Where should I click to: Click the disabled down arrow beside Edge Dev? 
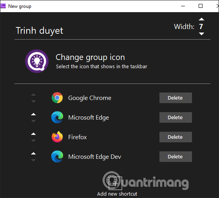33,160
